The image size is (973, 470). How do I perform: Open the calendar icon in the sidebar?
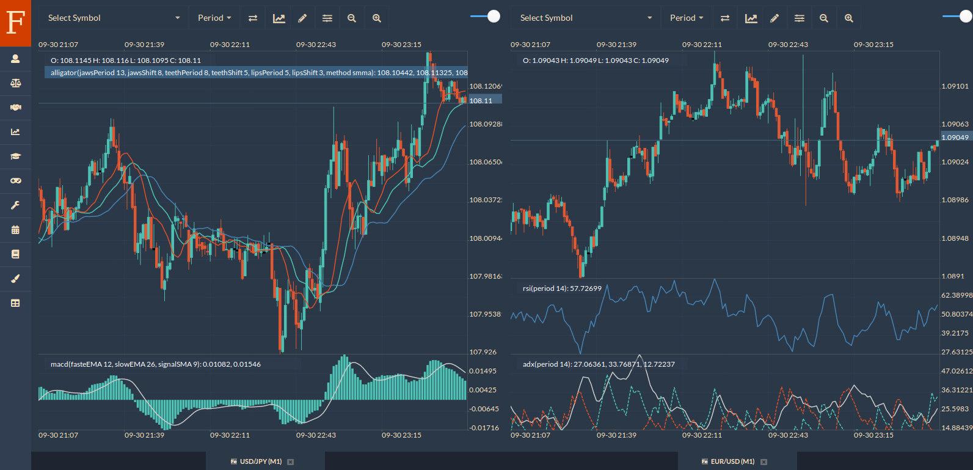tap(15, 230)
